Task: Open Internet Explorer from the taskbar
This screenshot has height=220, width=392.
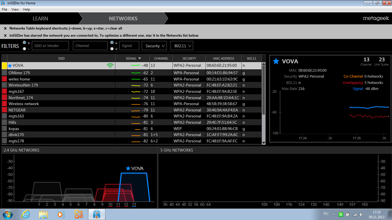Action: pyautogui.click(x=26, y=214)
